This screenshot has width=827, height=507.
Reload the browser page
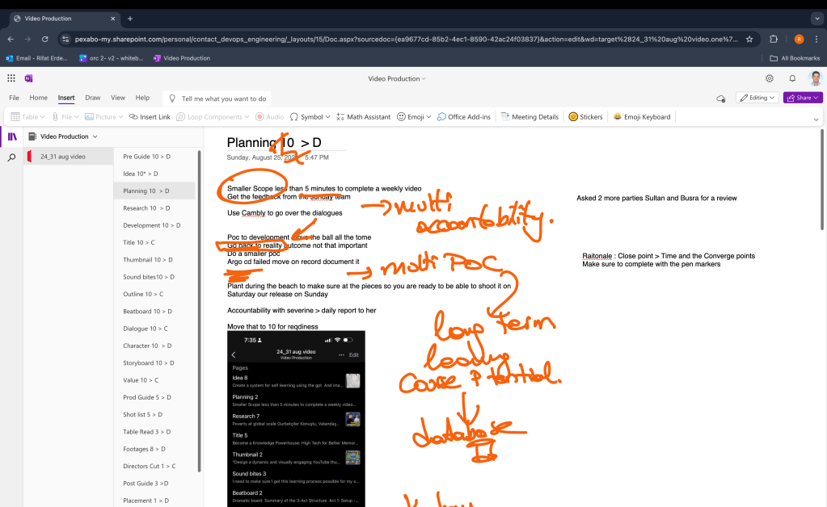44,40
